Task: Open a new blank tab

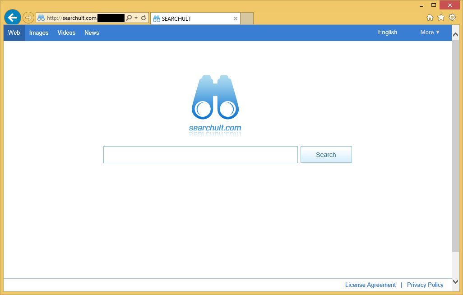Action: pyautogui.click(x=247, y=18)
